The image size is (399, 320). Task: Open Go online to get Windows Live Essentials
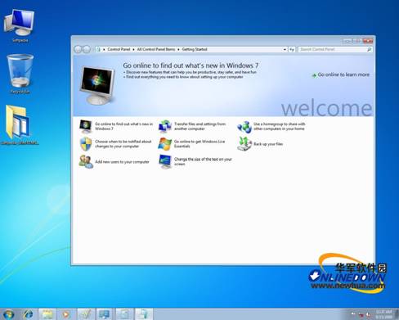[192, 144]
